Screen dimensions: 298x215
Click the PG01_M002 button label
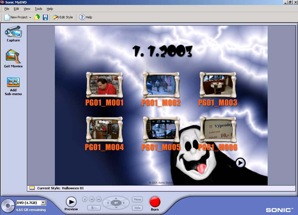coord(161,103)
